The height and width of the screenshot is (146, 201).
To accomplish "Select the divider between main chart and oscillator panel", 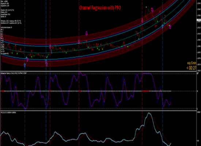I will pyautogui.click(x=98, y=71).
